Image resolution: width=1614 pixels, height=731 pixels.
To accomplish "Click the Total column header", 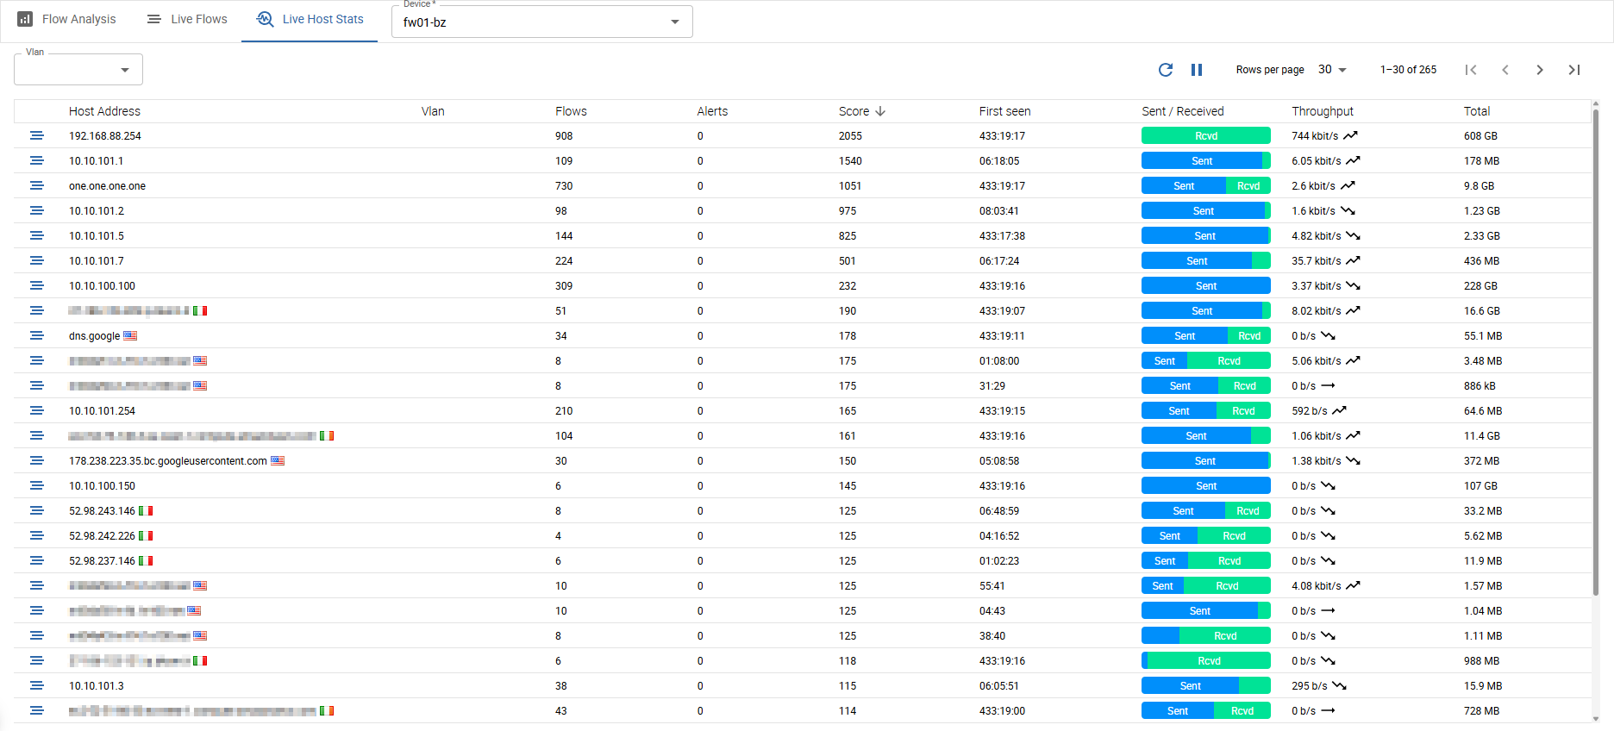I will (x=1477, y=111).
